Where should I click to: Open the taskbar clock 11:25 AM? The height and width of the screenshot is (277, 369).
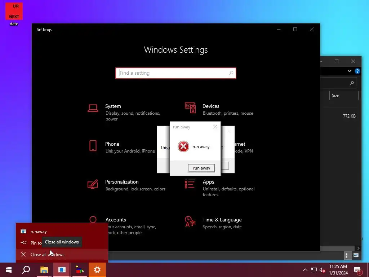338,270
